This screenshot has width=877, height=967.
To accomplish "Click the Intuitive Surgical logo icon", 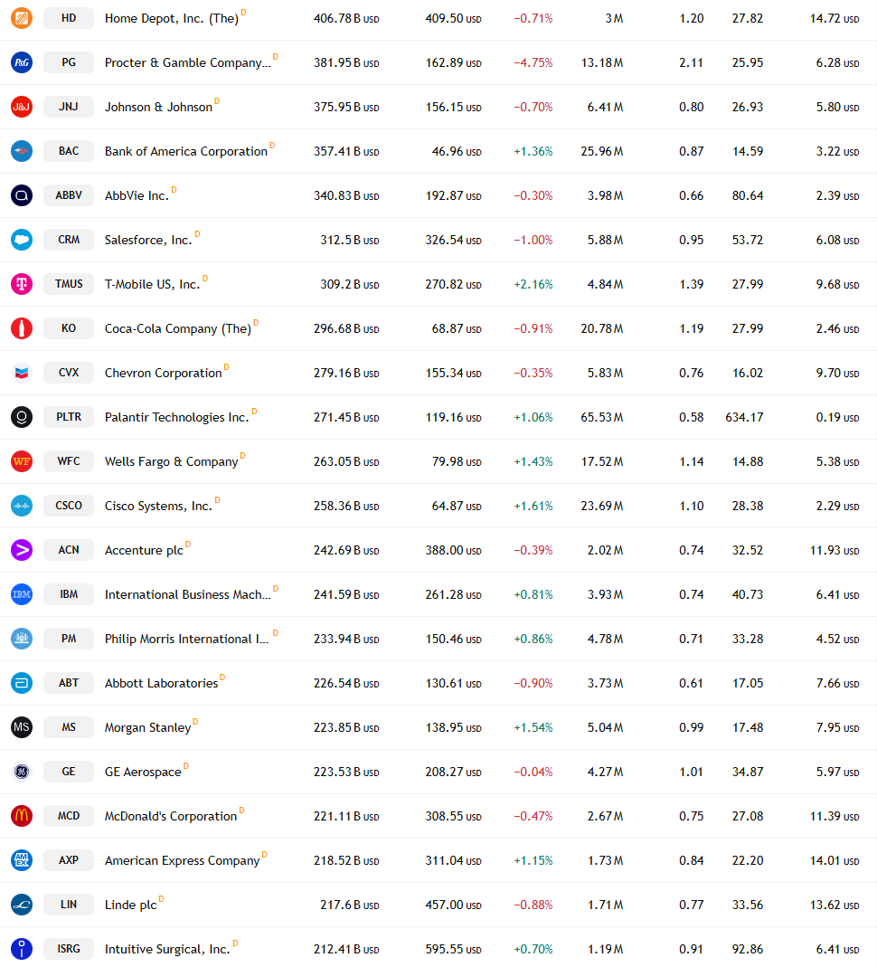I will 22,949.
